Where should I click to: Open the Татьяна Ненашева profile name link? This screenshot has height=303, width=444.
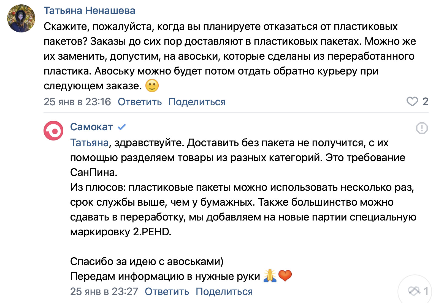pos(90,11)
